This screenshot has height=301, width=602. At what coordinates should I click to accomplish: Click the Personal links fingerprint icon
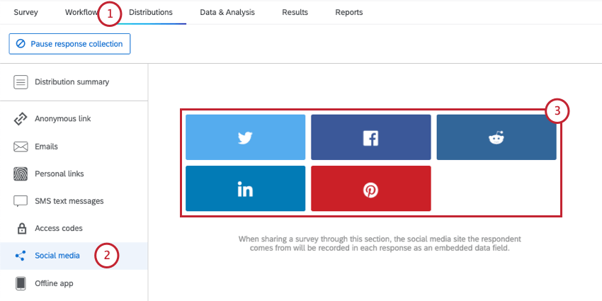tap(21, 174)
